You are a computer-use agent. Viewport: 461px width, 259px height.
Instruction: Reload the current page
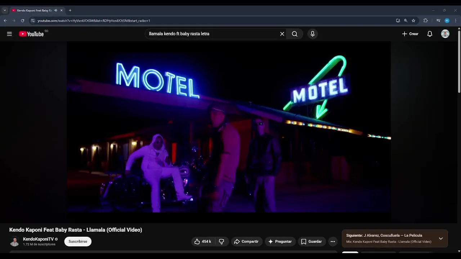coord(22,21)
